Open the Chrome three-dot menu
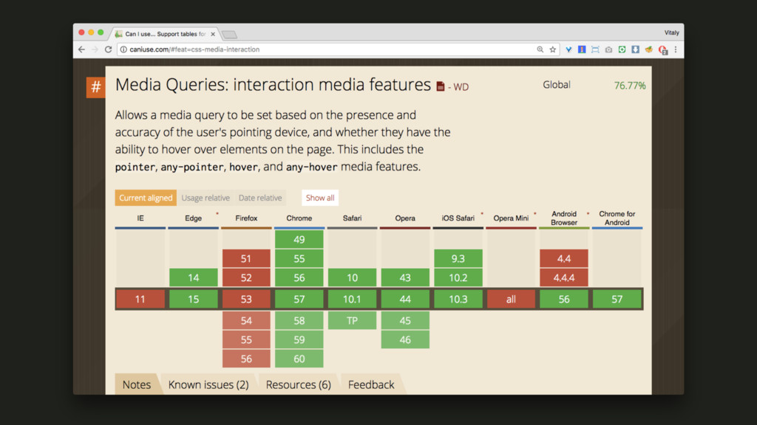This screenshot has width=757, height=425. pyautogui.click(x=676, y=49)
